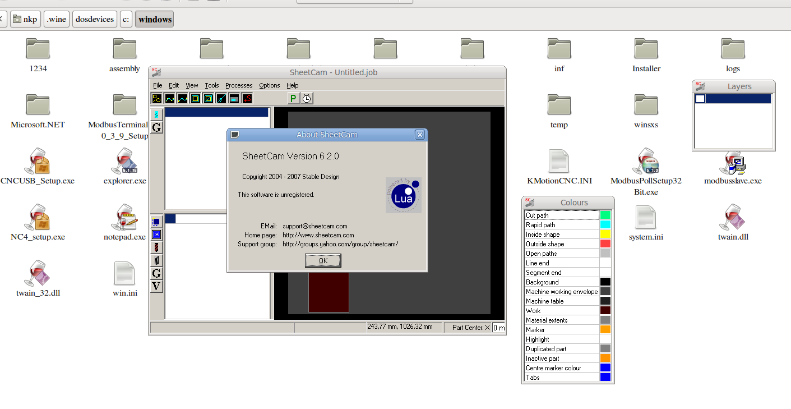This screenshot has height=409, width=791.
Task: Click the Tabs blue colour swatch
Action: (x=605, y=377)
